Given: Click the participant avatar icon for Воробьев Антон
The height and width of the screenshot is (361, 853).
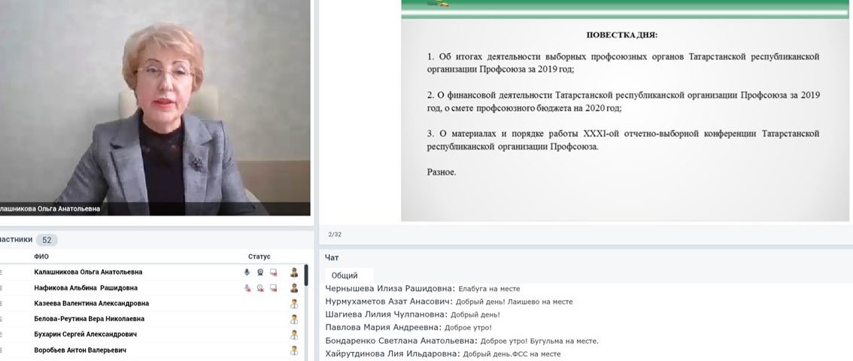Looking at the screenshot, I should click(x=294, y=350).
